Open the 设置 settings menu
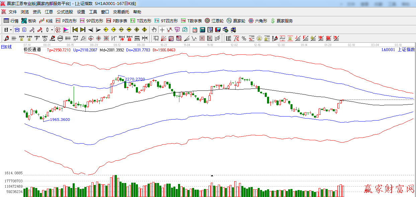 [81, 12]
